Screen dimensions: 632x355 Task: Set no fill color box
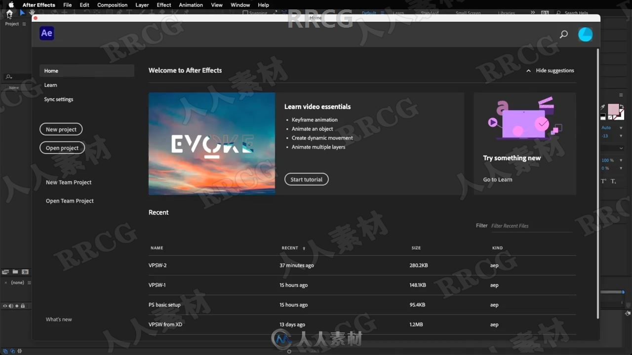pos(610,117)
